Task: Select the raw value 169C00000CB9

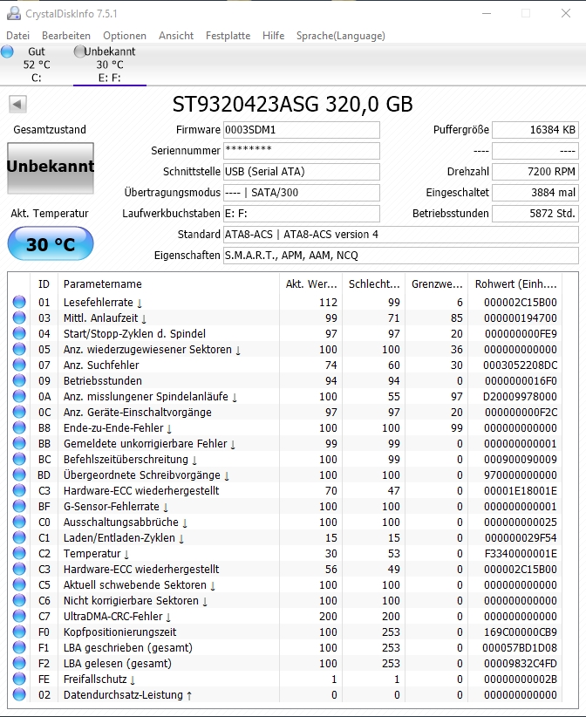Action: (521, 632)
